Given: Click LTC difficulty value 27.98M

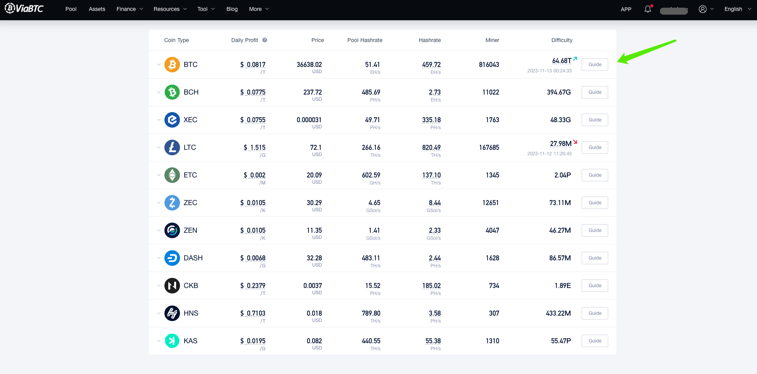Looking at the screenshot, I should 561,144.
